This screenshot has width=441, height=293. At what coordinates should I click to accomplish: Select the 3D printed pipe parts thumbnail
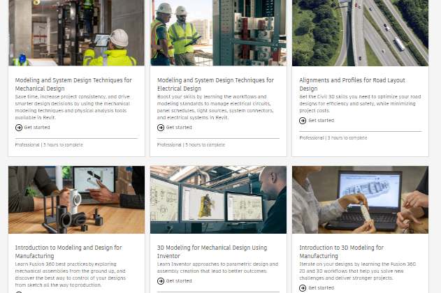76,200
